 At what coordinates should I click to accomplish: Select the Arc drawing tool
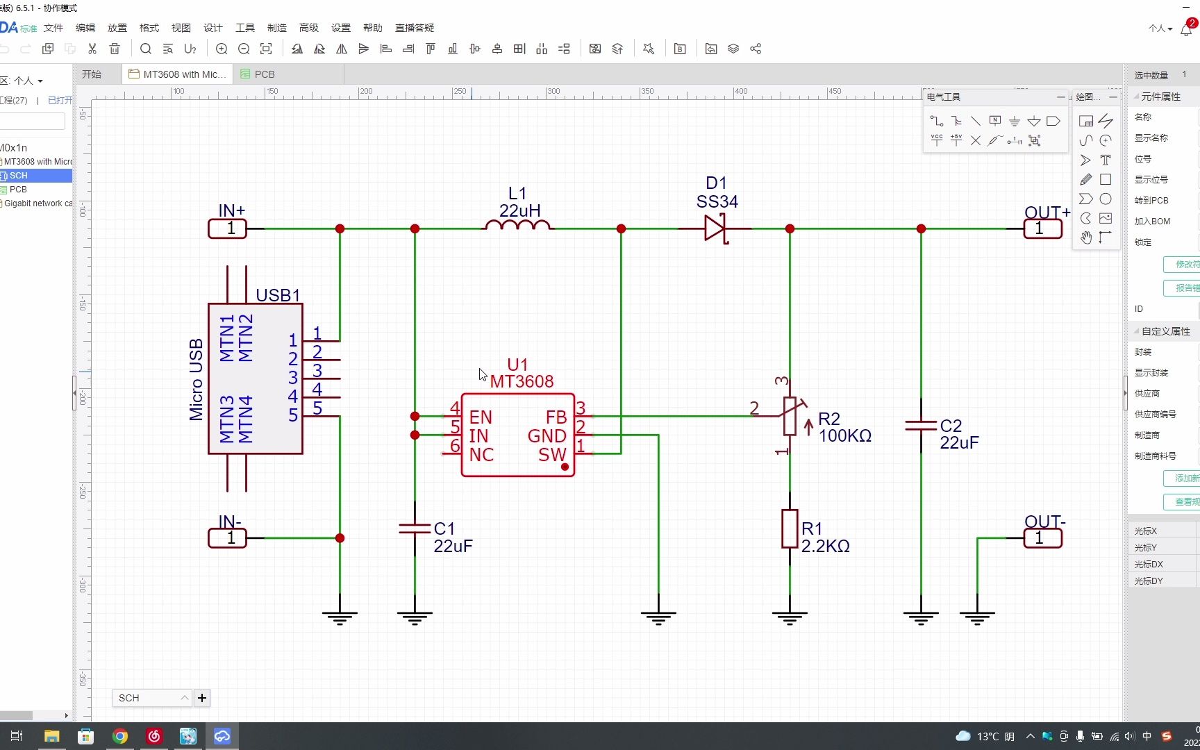[x=1106, y=140]
